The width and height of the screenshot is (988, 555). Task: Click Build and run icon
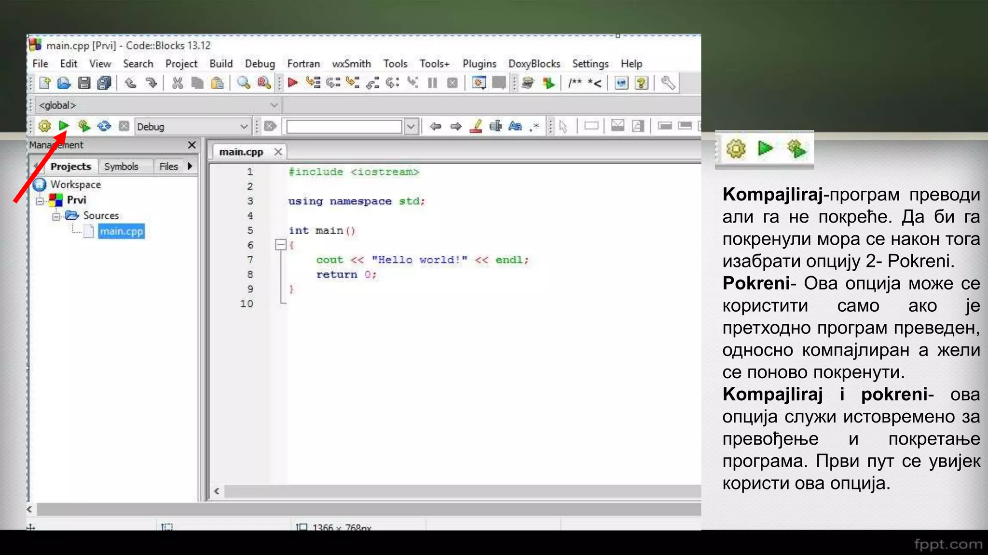(x=84, y=126)
